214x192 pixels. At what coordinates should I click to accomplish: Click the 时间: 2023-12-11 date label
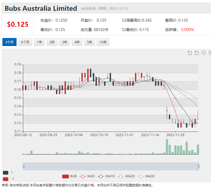(x=113, y=9)
